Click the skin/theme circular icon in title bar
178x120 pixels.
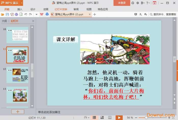click(x=133, y=3)
